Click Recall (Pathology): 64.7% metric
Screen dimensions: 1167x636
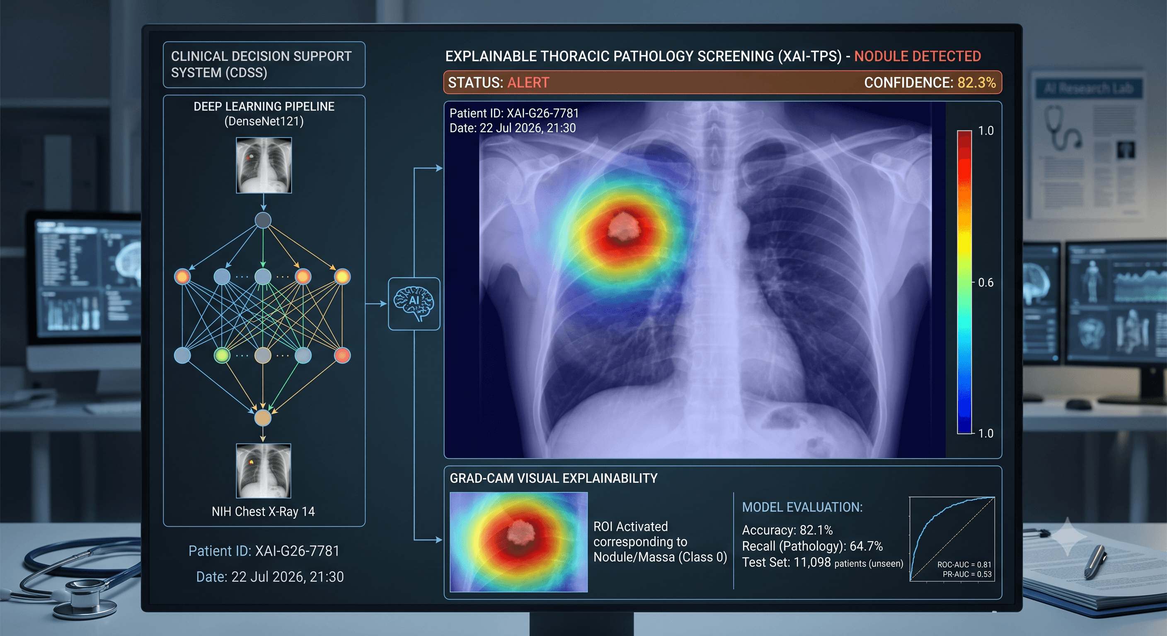pyautogui.click(x=812, y=547)
